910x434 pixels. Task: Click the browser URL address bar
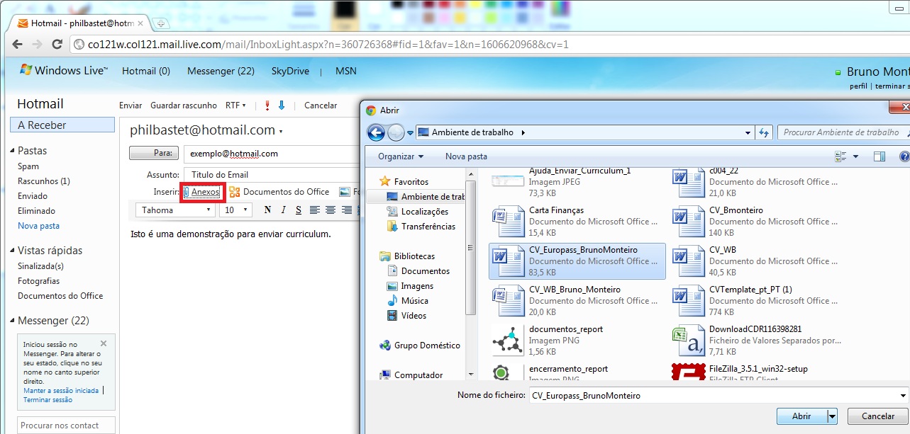click(489, 45)
